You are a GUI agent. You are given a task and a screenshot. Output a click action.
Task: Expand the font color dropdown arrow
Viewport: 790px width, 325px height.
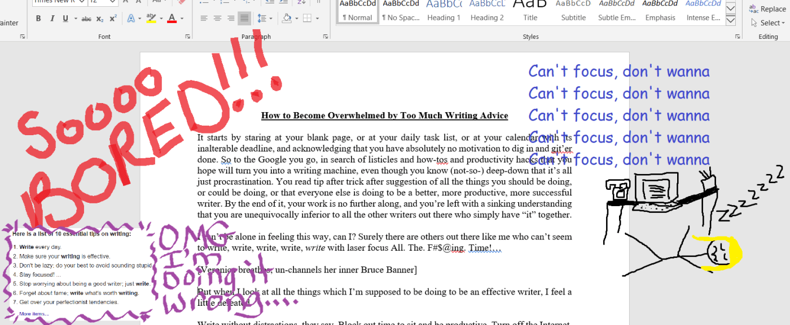pos(181,19)
